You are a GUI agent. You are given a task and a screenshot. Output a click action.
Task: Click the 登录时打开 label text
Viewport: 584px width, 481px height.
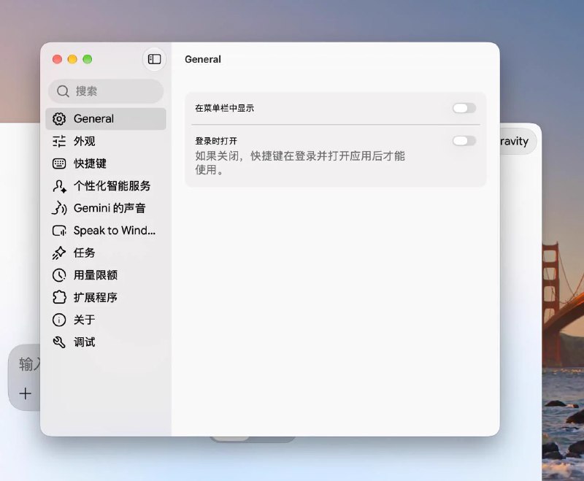pos(216,141)
